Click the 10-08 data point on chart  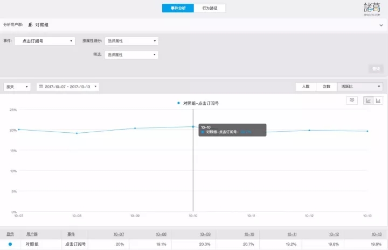click(77, 133)
